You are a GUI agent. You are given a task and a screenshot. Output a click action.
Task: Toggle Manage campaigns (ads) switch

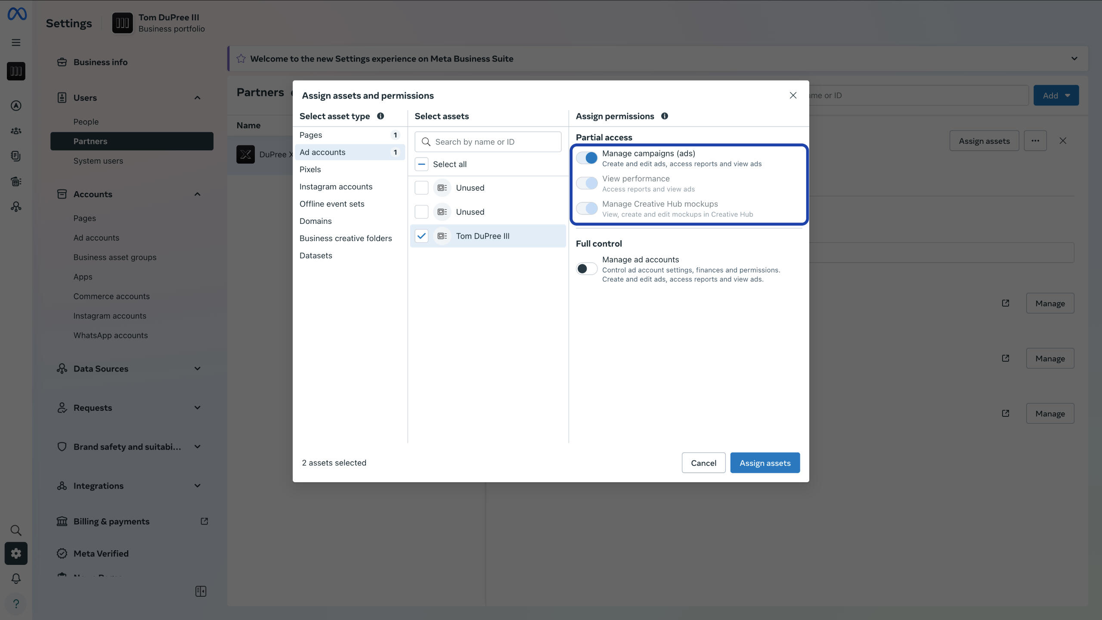pos(587,158)
